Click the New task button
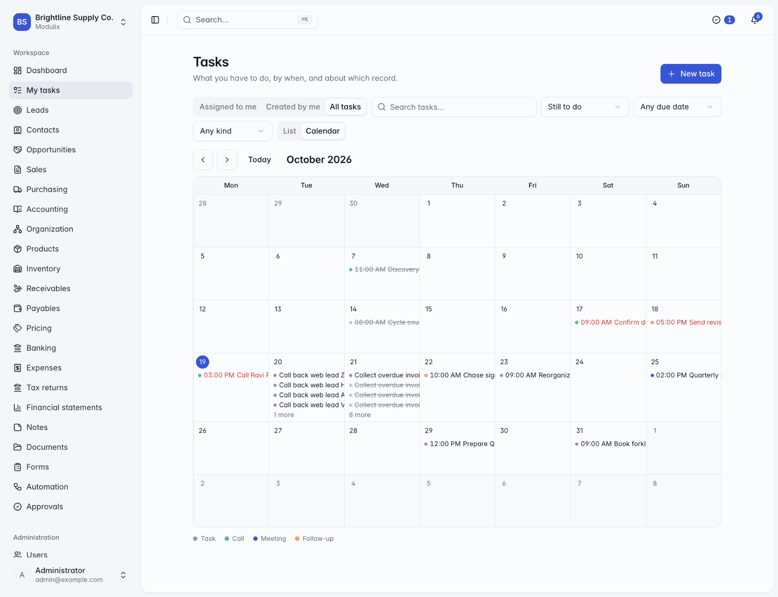The height and width of the screenshot is (597, 778). point(691,74)
